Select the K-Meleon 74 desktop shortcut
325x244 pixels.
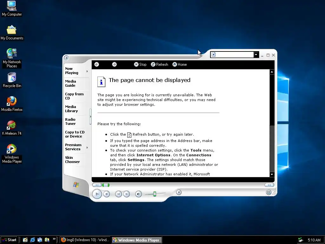tap(12, 128)
